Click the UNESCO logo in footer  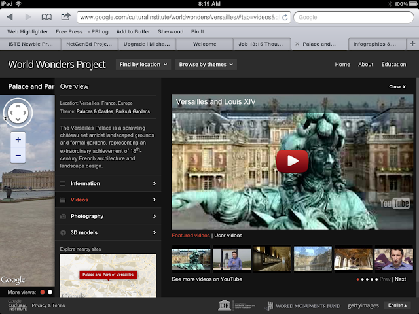coord(237,305)
